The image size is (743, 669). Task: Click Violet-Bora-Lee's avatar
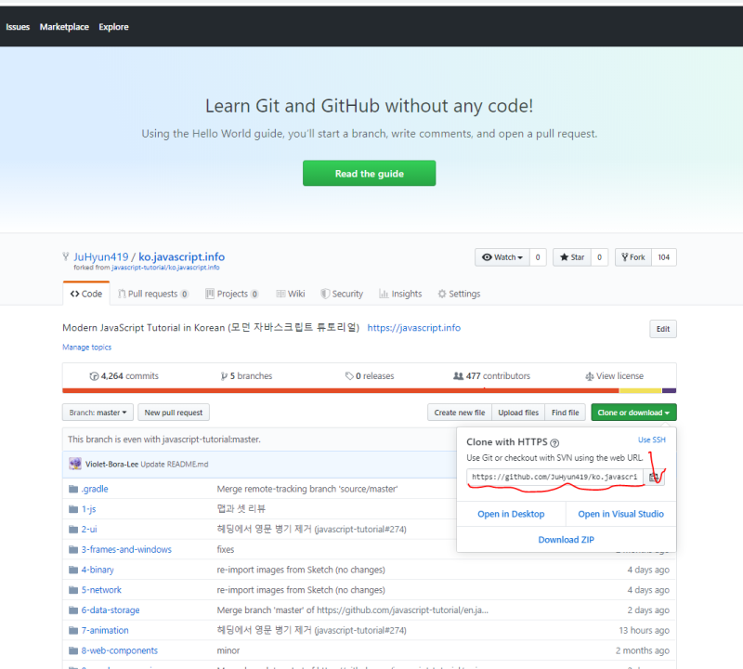pos(75,463)
